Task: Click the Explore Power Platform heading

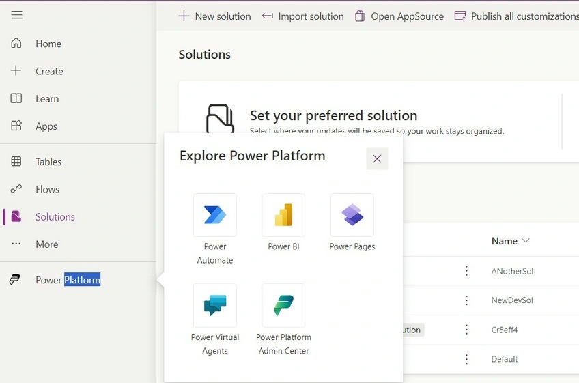Action: (252, 156)
